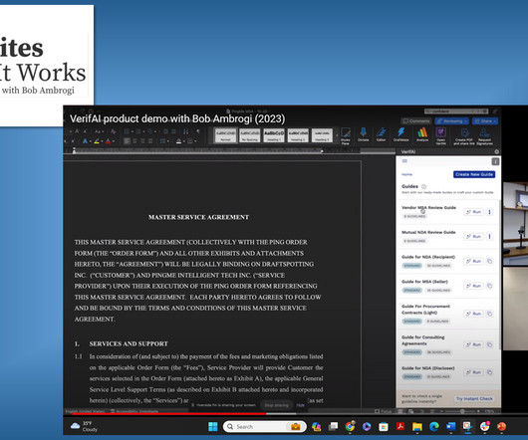This screenshot has height=440, width=528.
Task: Open the VerifAI panel hamburger menu
Action: (x=404, y=161)
